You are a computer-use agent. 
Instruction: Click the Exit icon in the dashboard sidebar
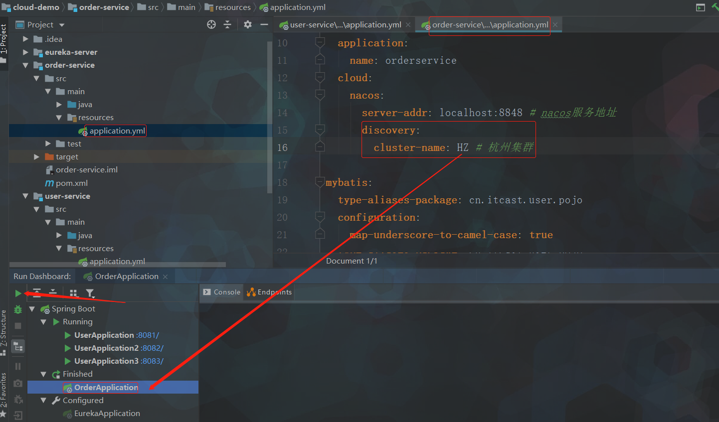(18, 415)
